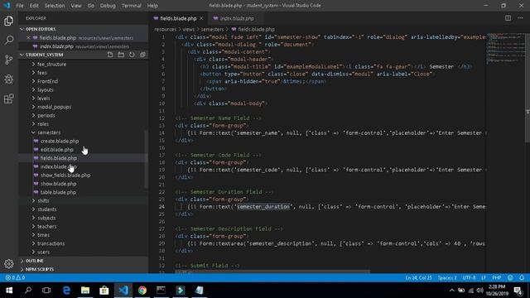Open Google Chrome from taskbar
This screenshot has height=298, width=530.
142,291
